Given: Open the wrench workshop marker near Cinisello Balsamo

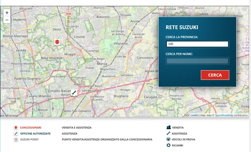Looking at the screenshot, I should pyautogui.click(x=74, y=93).
